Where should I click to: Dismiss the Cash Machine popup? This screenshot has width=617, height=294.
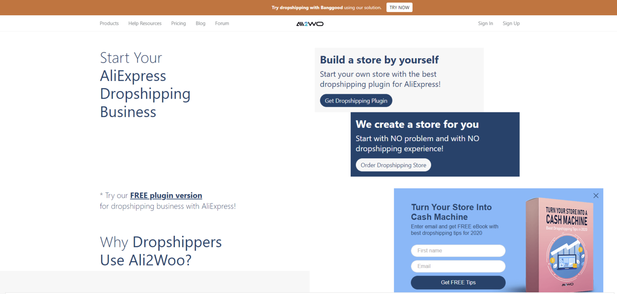point(596,195)
